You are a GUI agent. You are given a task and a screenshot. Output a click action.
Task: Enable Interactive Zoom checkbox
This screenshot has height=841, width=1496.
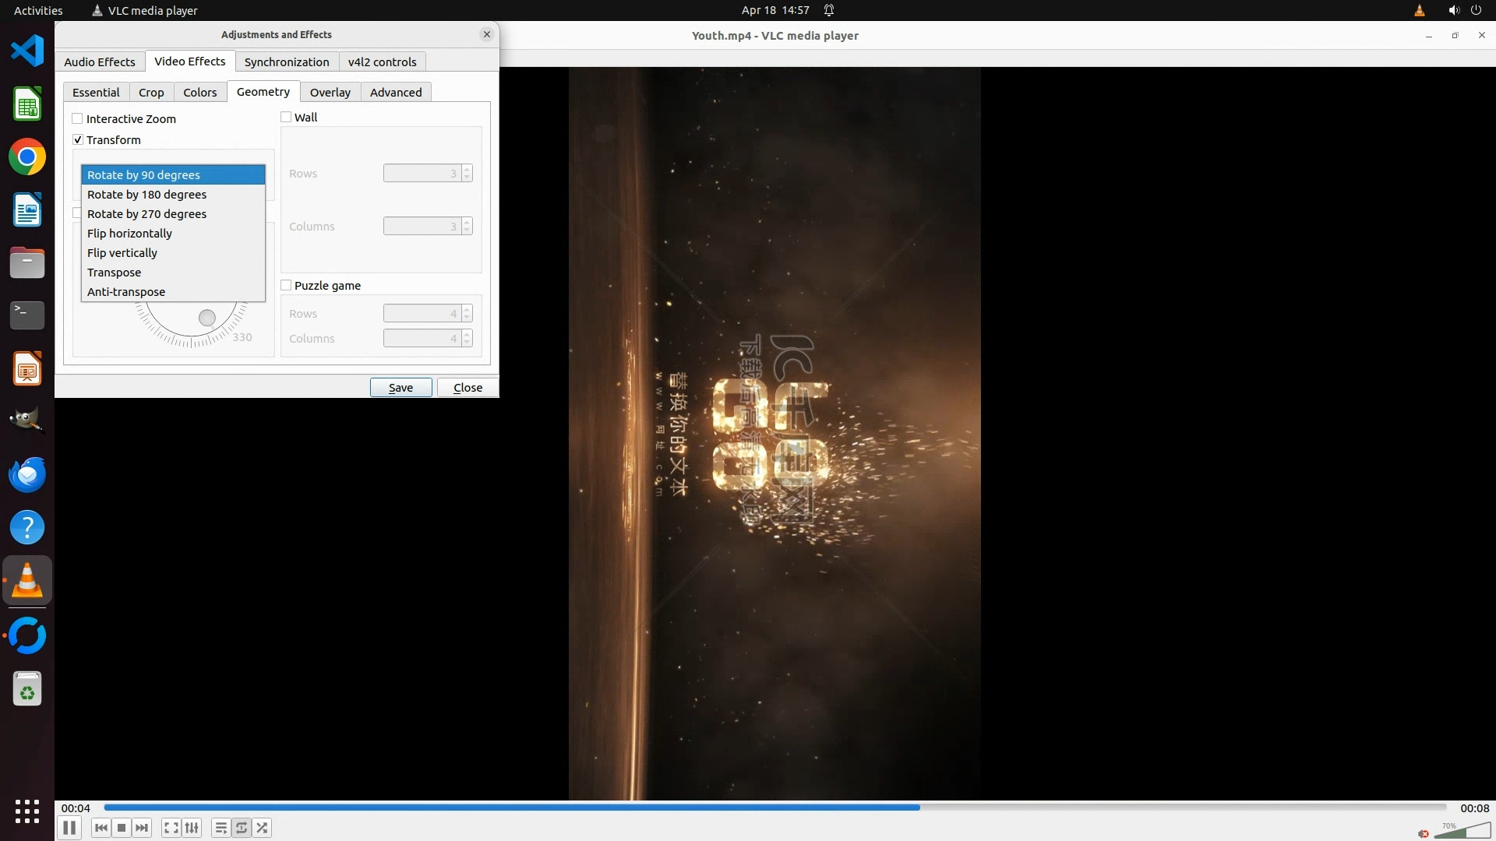pos(78,119)
